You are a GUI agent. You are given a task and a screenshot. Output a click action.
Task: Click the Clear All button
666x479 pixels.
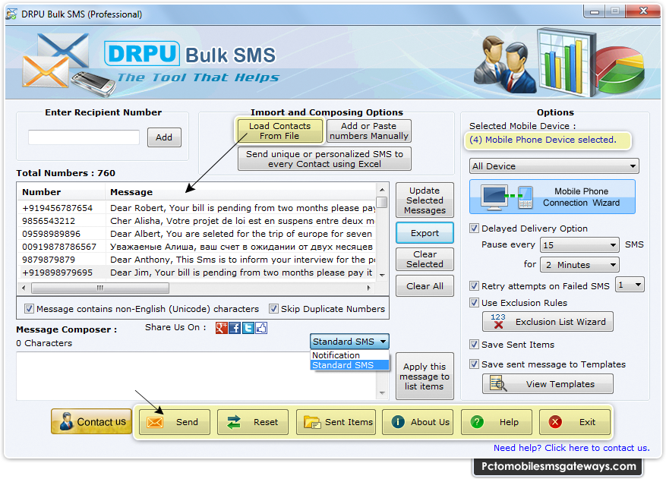425,285
